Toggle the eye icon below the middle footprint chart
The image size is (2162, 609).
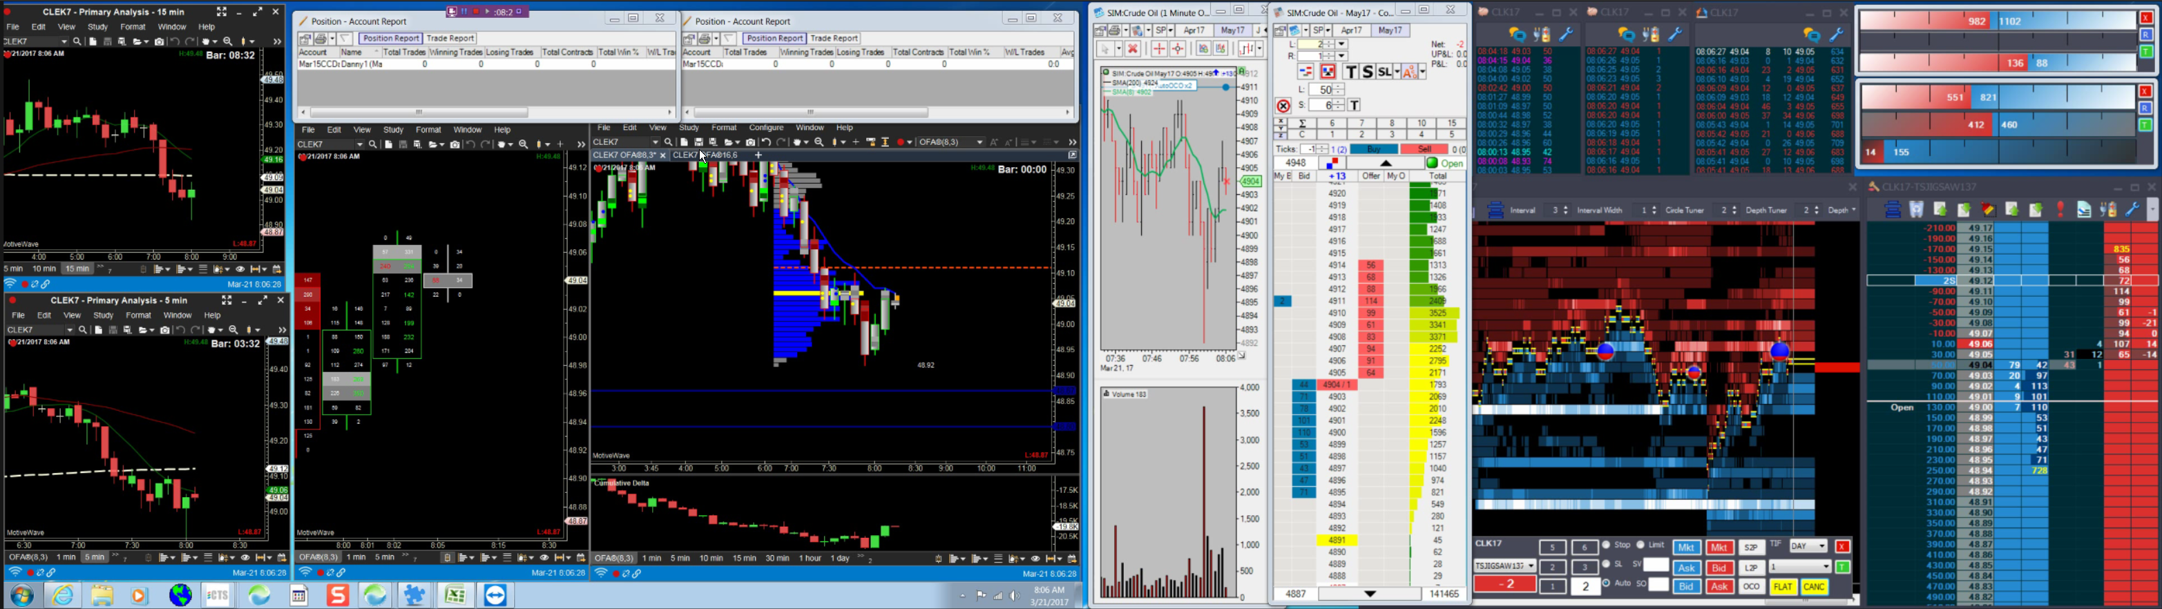tap(544, 558)
